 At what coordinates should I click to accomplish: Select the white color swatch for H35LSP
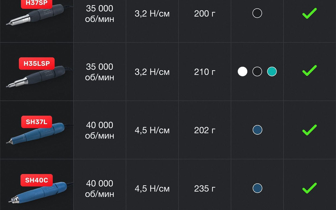[242, 72]
